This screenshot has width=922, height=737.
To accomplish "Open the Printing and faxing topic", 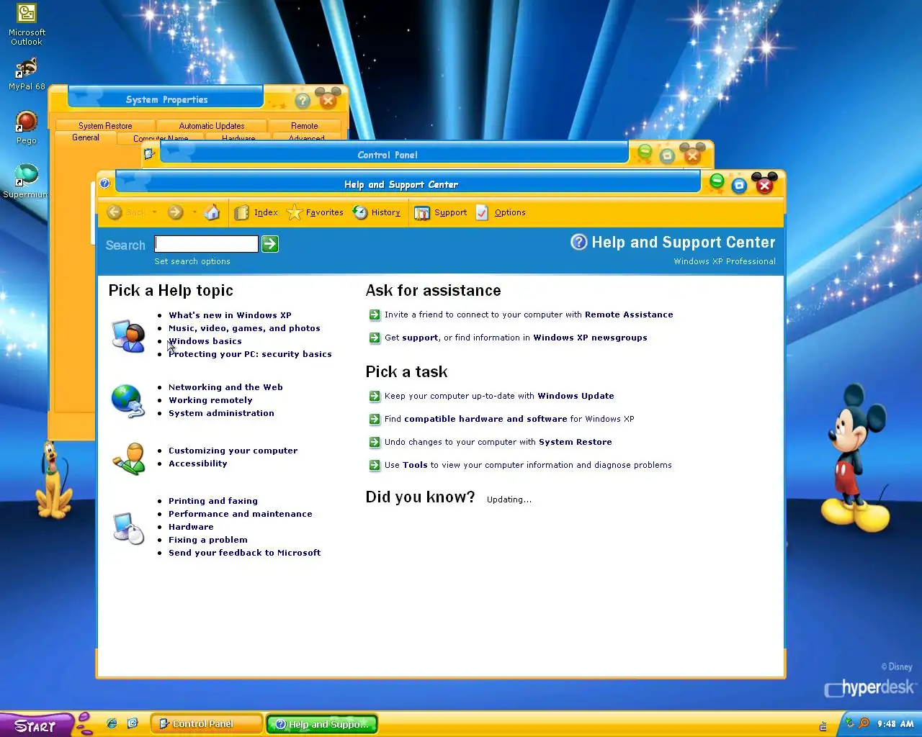I will coord(213,501).
